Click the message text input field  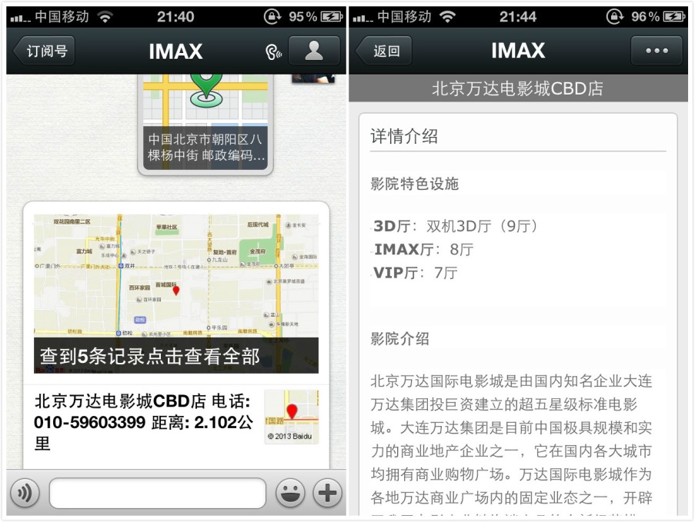tap(157, 493)
